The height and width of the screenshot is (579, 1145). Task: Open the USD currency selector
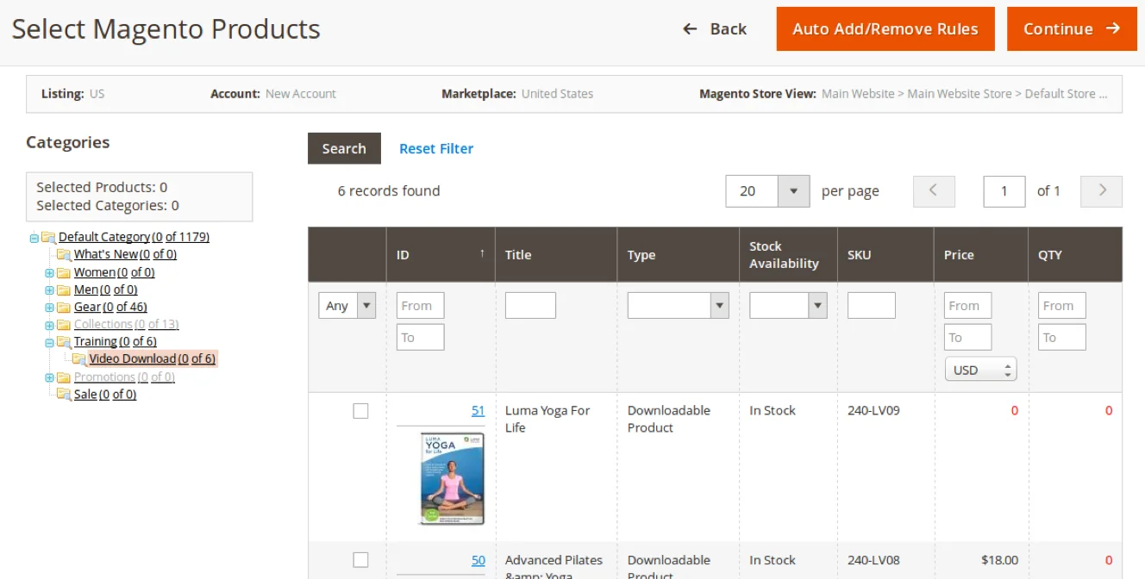[981, 370]
